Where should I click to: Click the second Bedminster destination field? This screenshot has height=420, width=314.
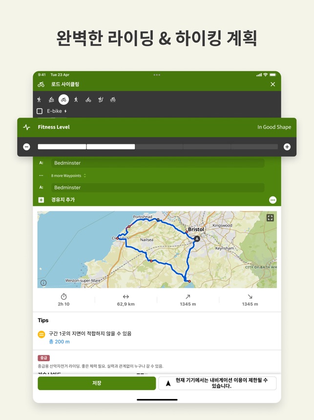[157, 187]
